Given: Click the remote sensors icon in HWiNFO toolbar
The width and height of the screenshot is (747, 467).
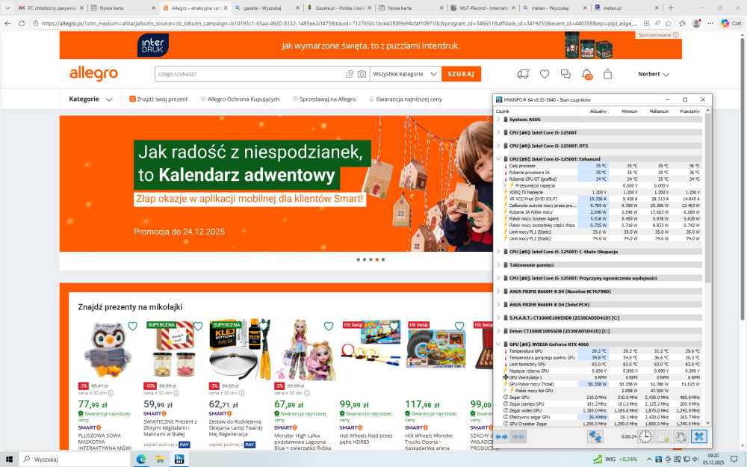Looking at the screenshot, I should click(595, 436).
